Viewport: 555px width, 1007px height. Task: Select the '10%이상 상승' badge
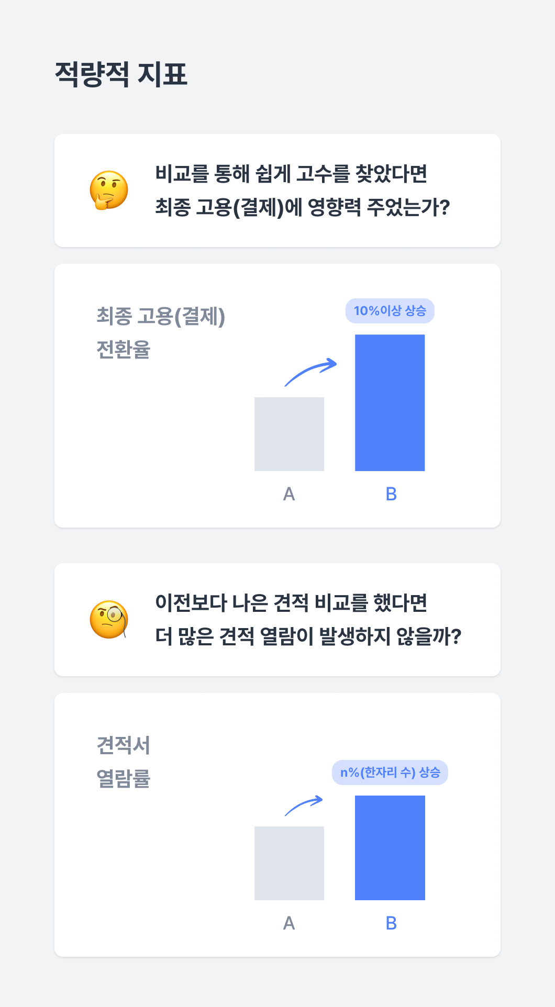390,311
